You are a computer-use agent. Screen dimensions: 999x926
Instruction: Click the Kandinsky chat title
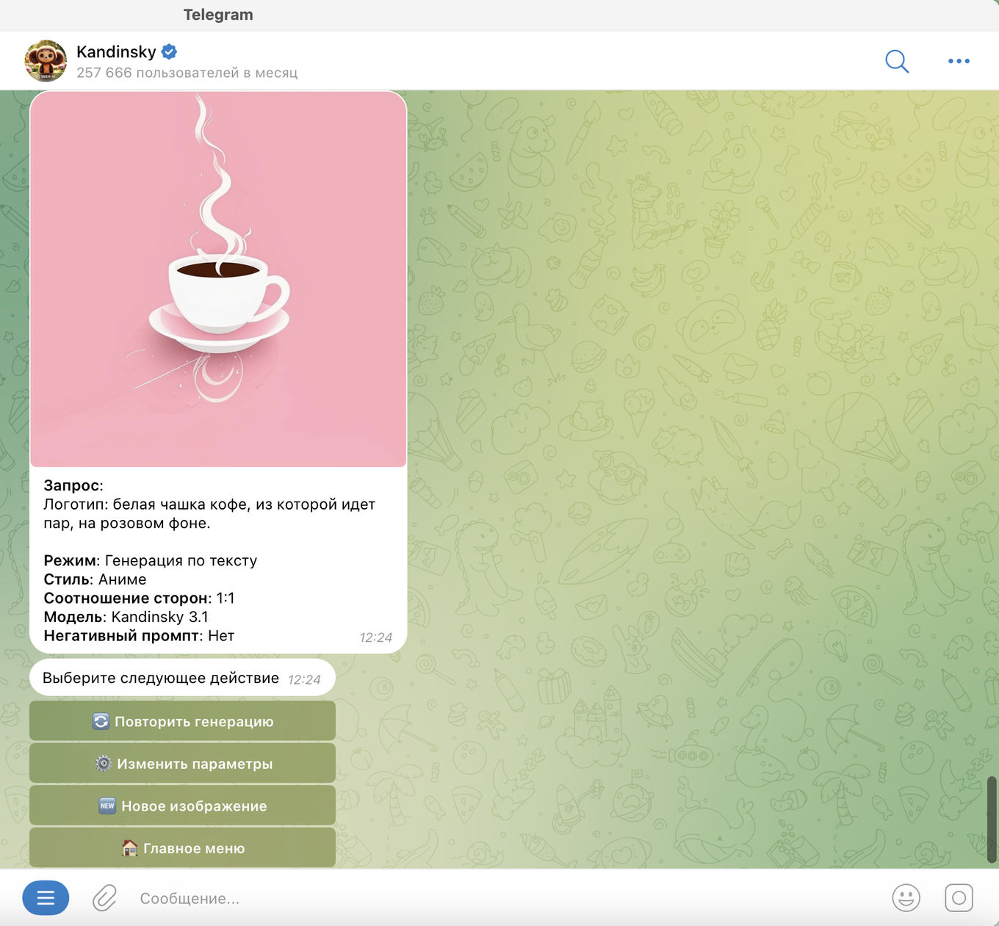click(116, 51)
